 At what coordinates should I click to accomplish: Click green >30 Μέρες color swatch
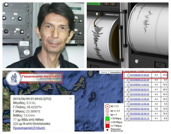click(107, 118)
